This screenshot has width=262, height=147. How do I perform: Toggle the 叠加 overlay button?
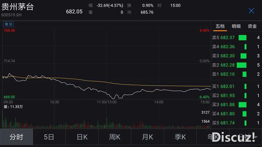[x=9, y=24]
